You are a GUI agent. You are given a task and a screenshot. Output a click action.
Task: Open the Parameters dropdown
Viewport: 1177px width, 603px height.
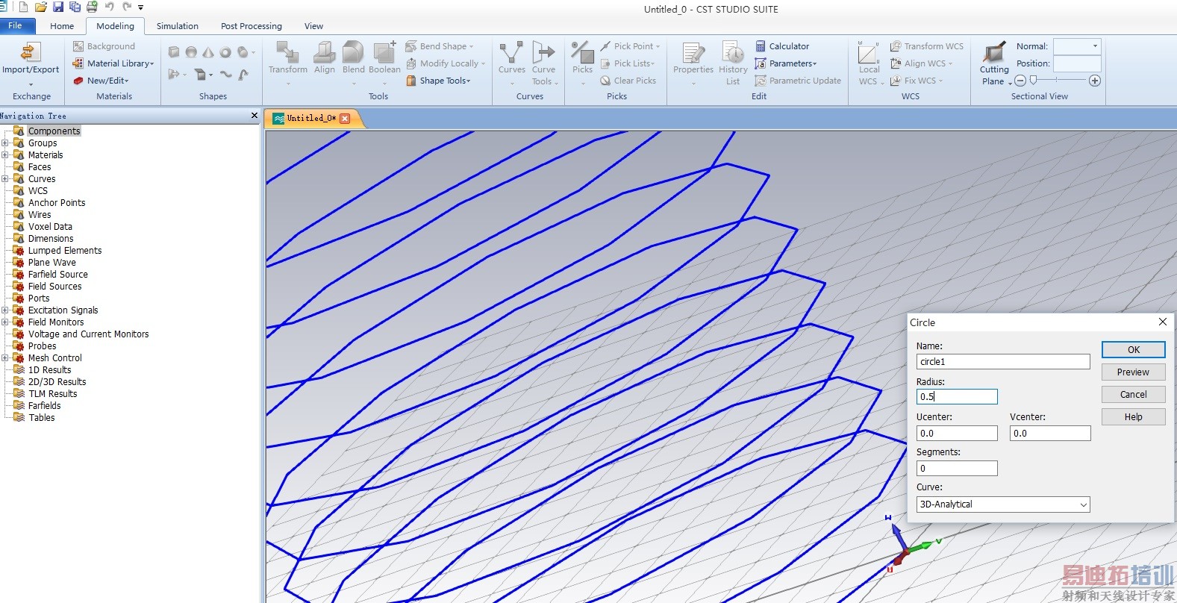tap(786, 63)
